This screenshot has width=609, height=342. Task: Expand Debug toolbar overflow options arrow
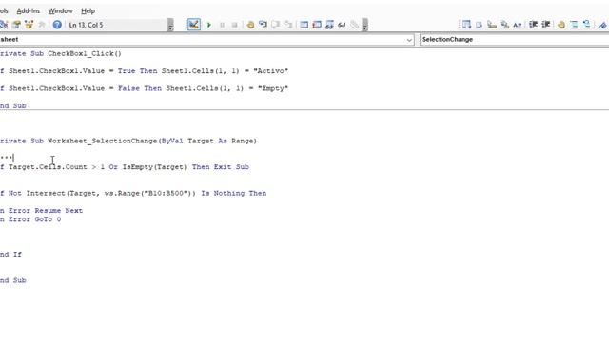coord(364,25)
